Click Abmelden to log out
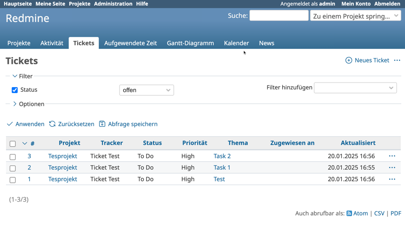 (387, 4)
